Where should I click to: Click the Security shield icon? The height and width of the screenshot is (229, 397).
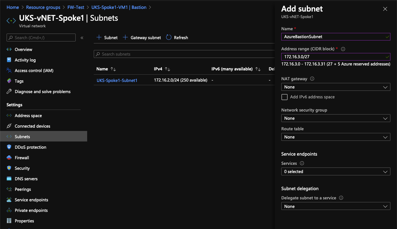coord(9,168)
